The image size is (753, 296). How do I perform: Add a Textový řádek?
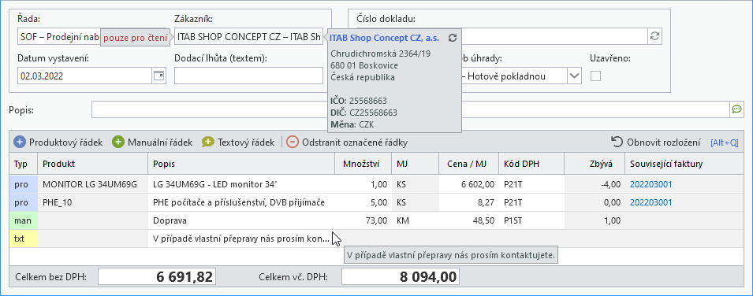[238, 142]
